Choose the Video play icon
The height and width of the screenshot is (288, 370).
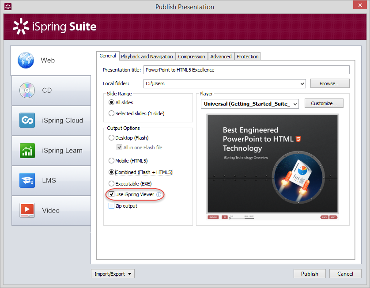pos(27,210)
